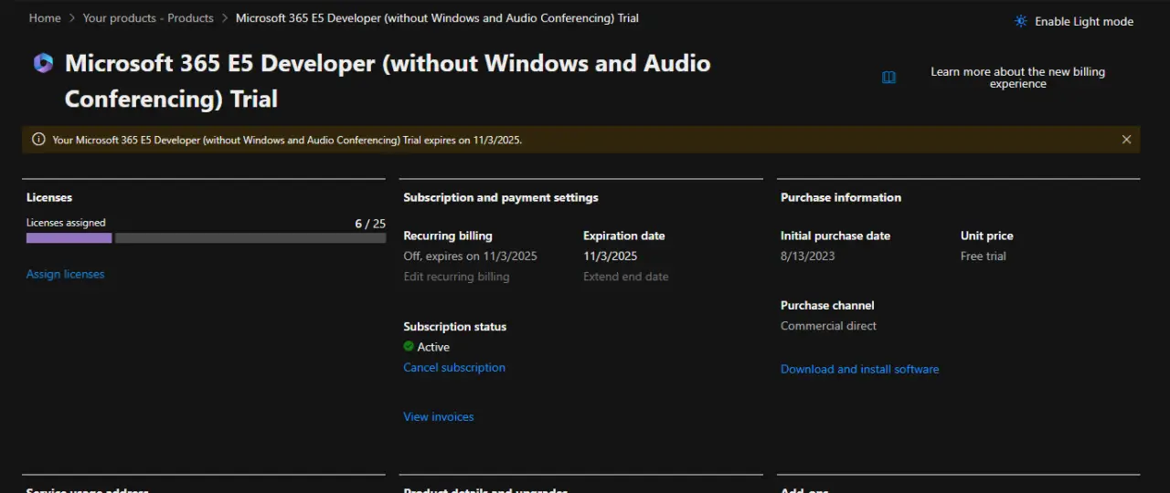
Task: Click 'Off, expires on 11/3/2025' text
Action: point(471,256)
